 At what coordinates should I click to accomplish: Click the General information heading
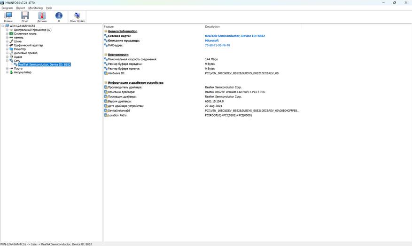[123, 31]
